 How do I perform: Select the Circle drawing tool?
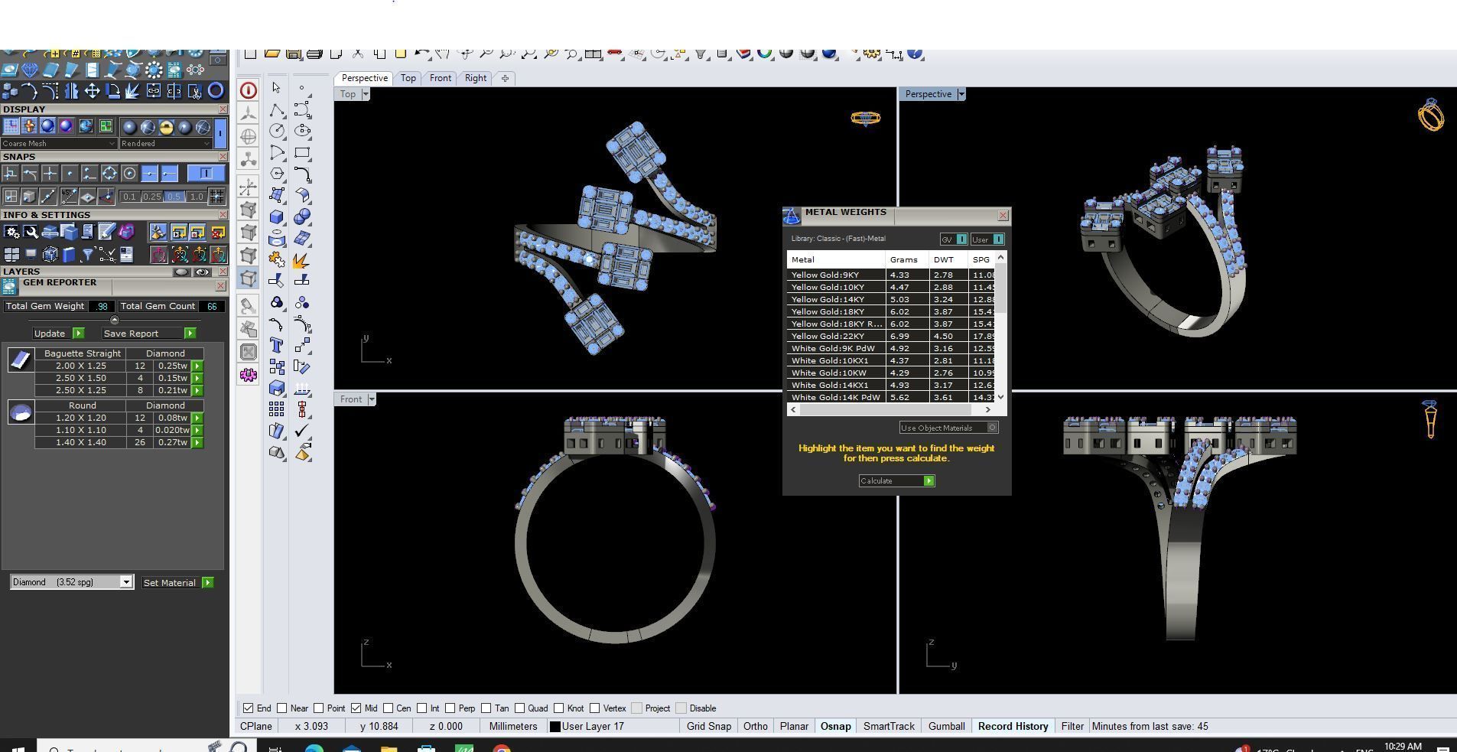pos(277,131)
